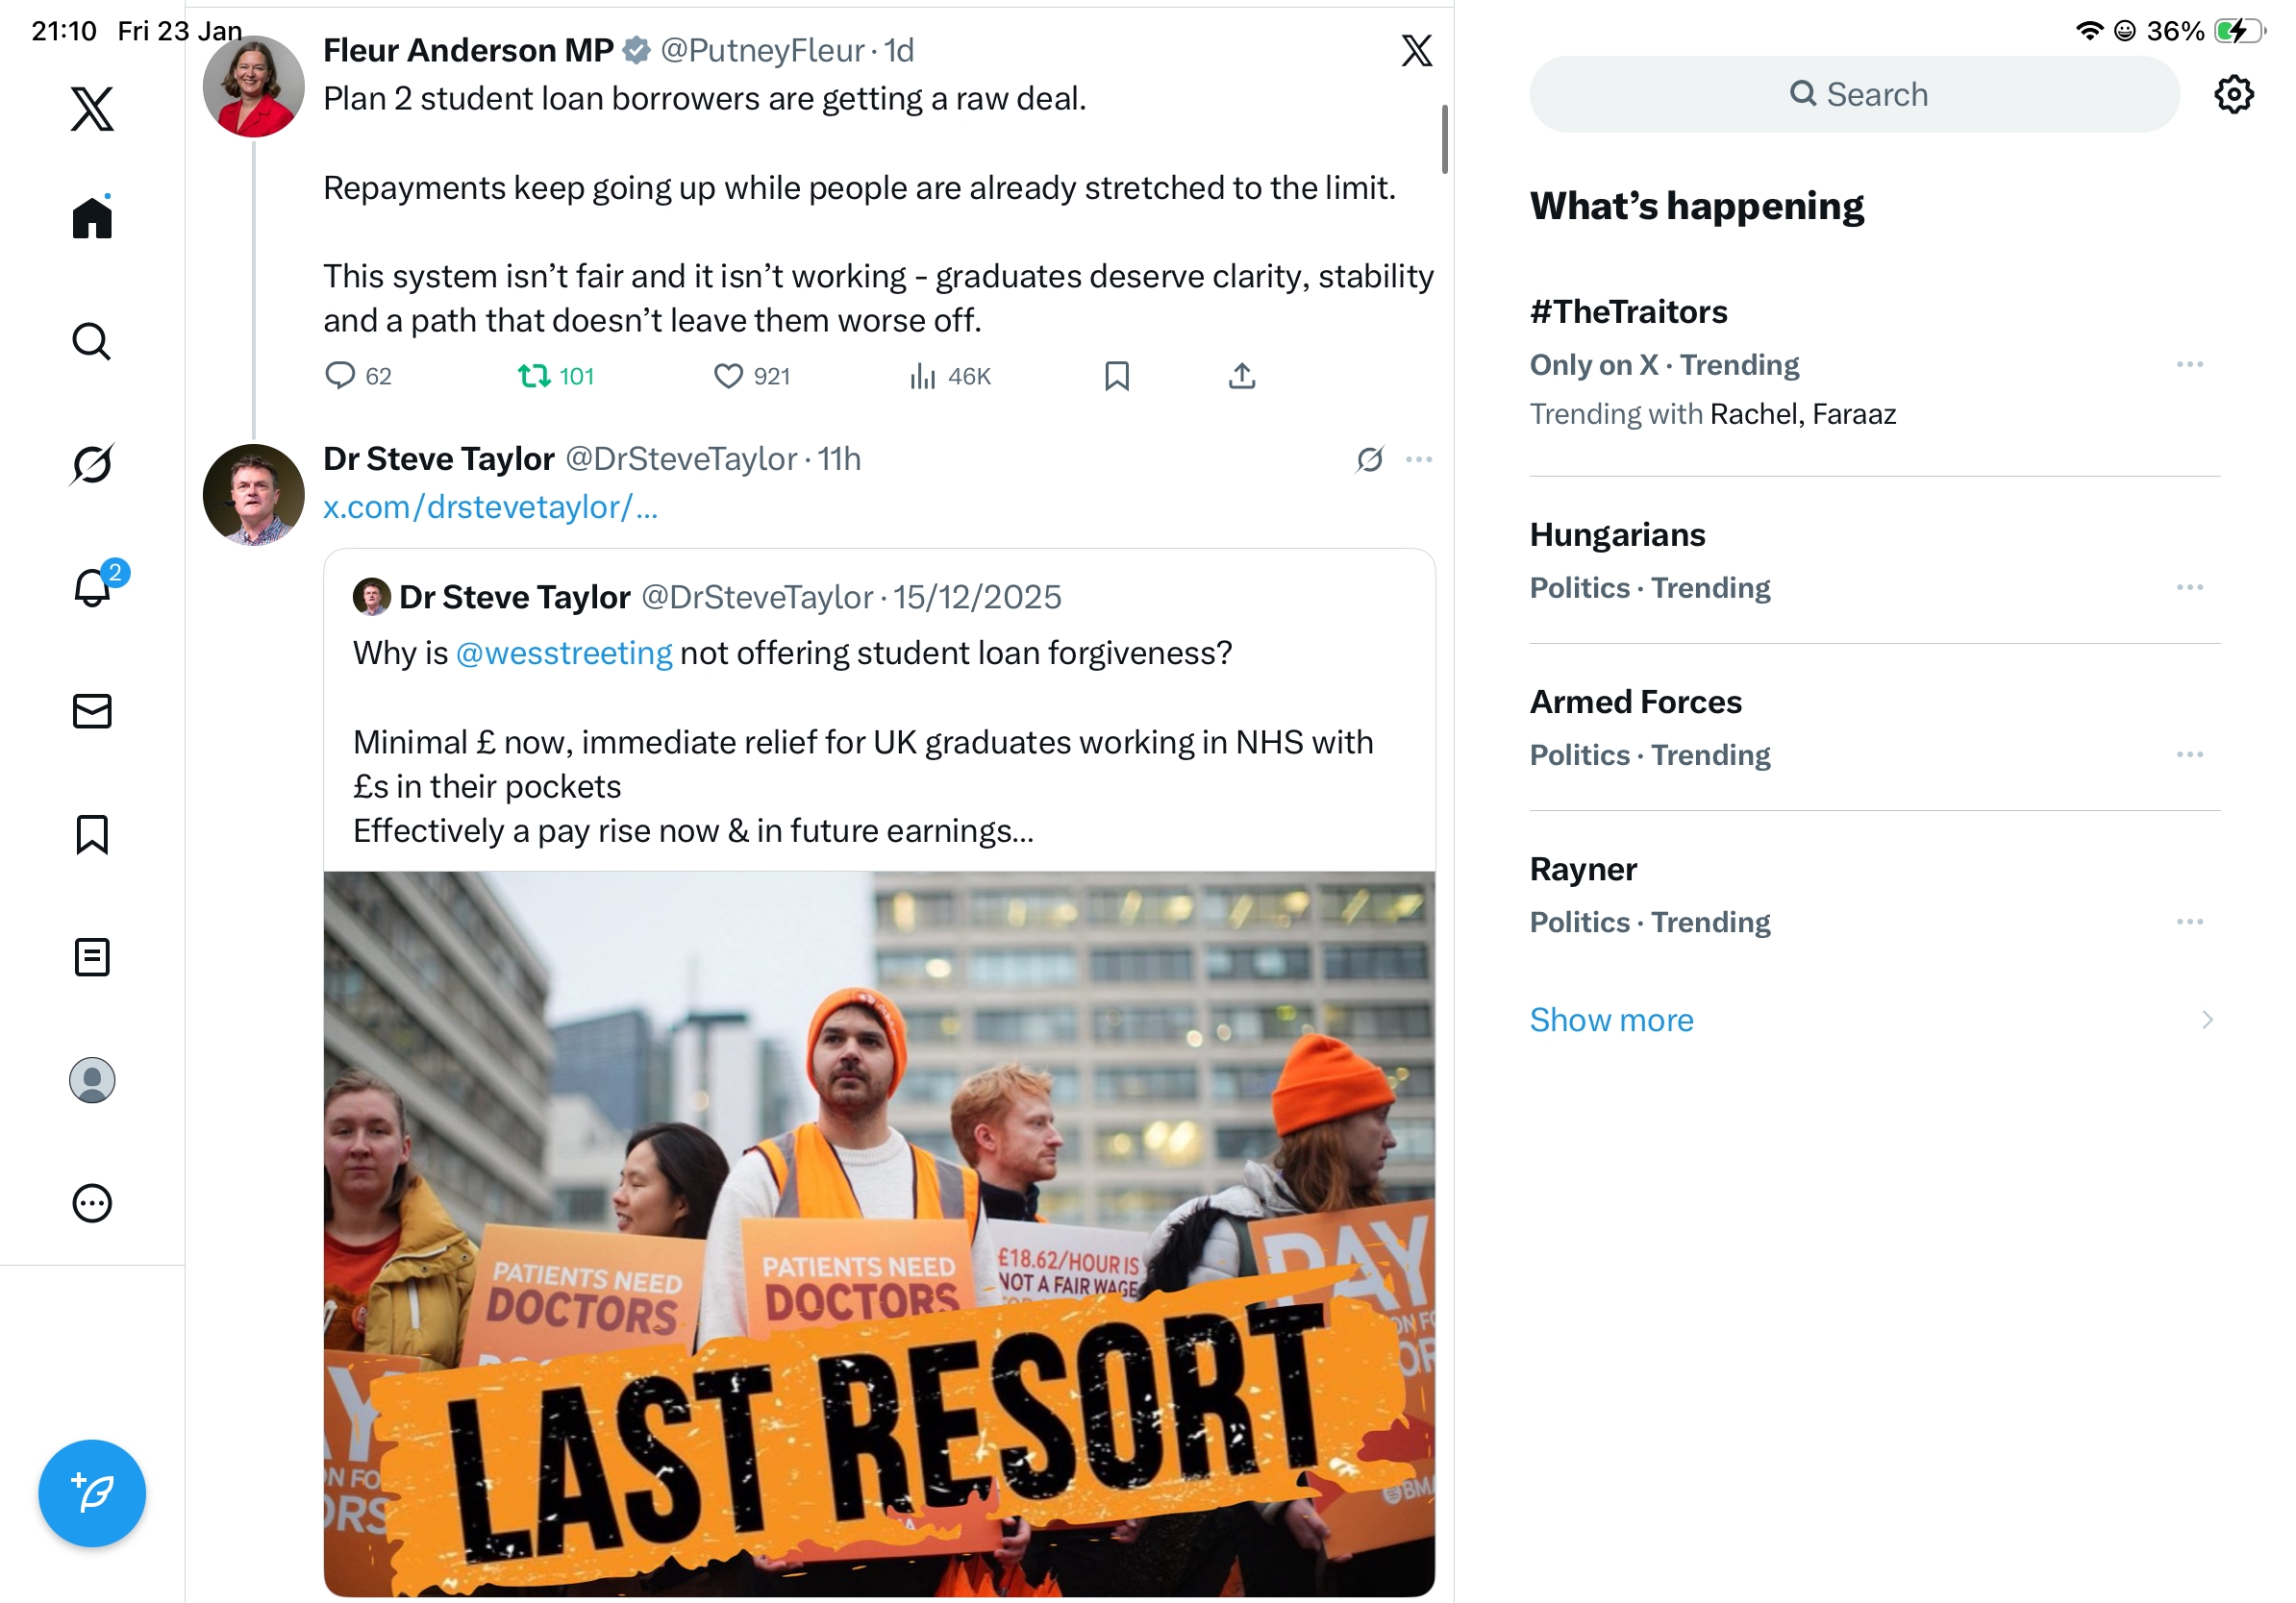Expand Show more trends chevron
The image size is (2296, 1603).
click(2207, 1020)
